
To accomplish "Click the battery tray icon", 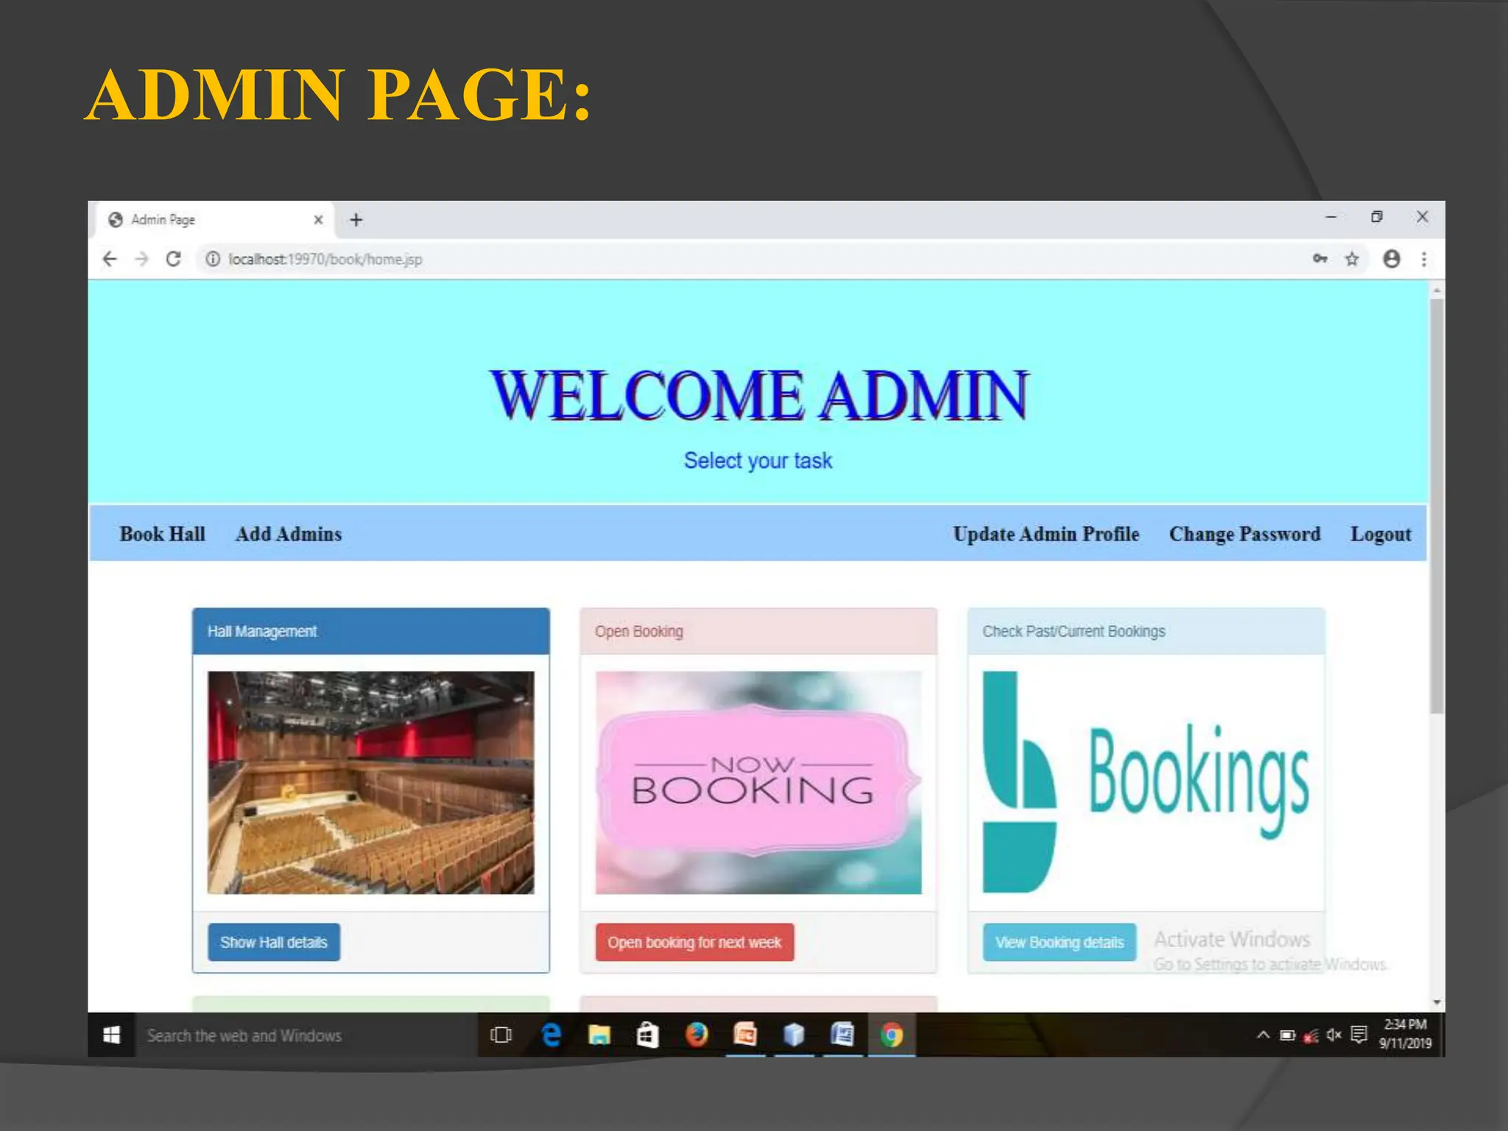I will point(1287,1035).
